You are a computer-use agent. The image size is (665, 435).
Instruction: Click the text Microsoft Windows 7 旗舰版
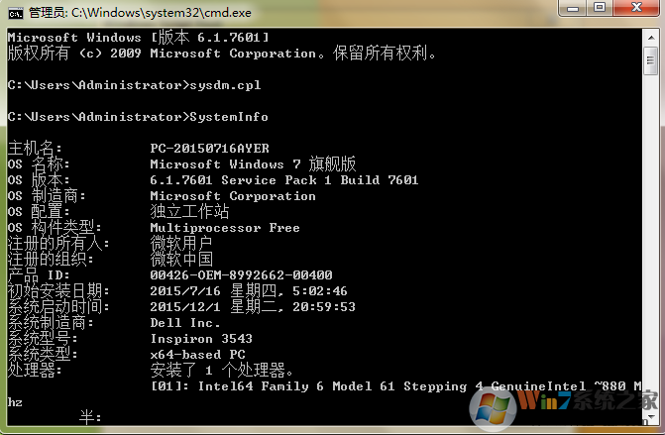coord(253,163)
